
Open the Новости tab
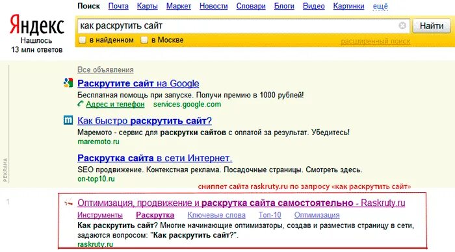point(214,6)
